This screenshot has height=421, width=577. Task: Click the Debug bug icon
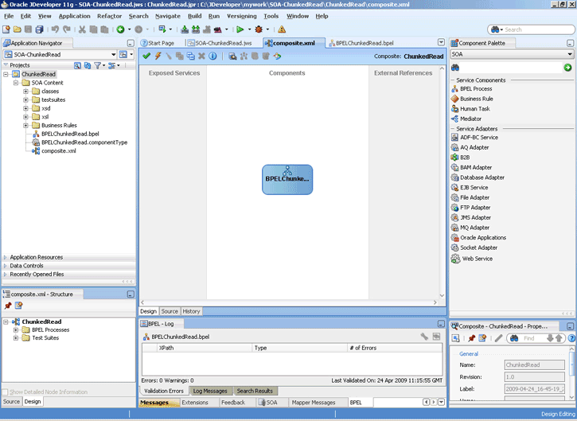click(x=258, y=29)
